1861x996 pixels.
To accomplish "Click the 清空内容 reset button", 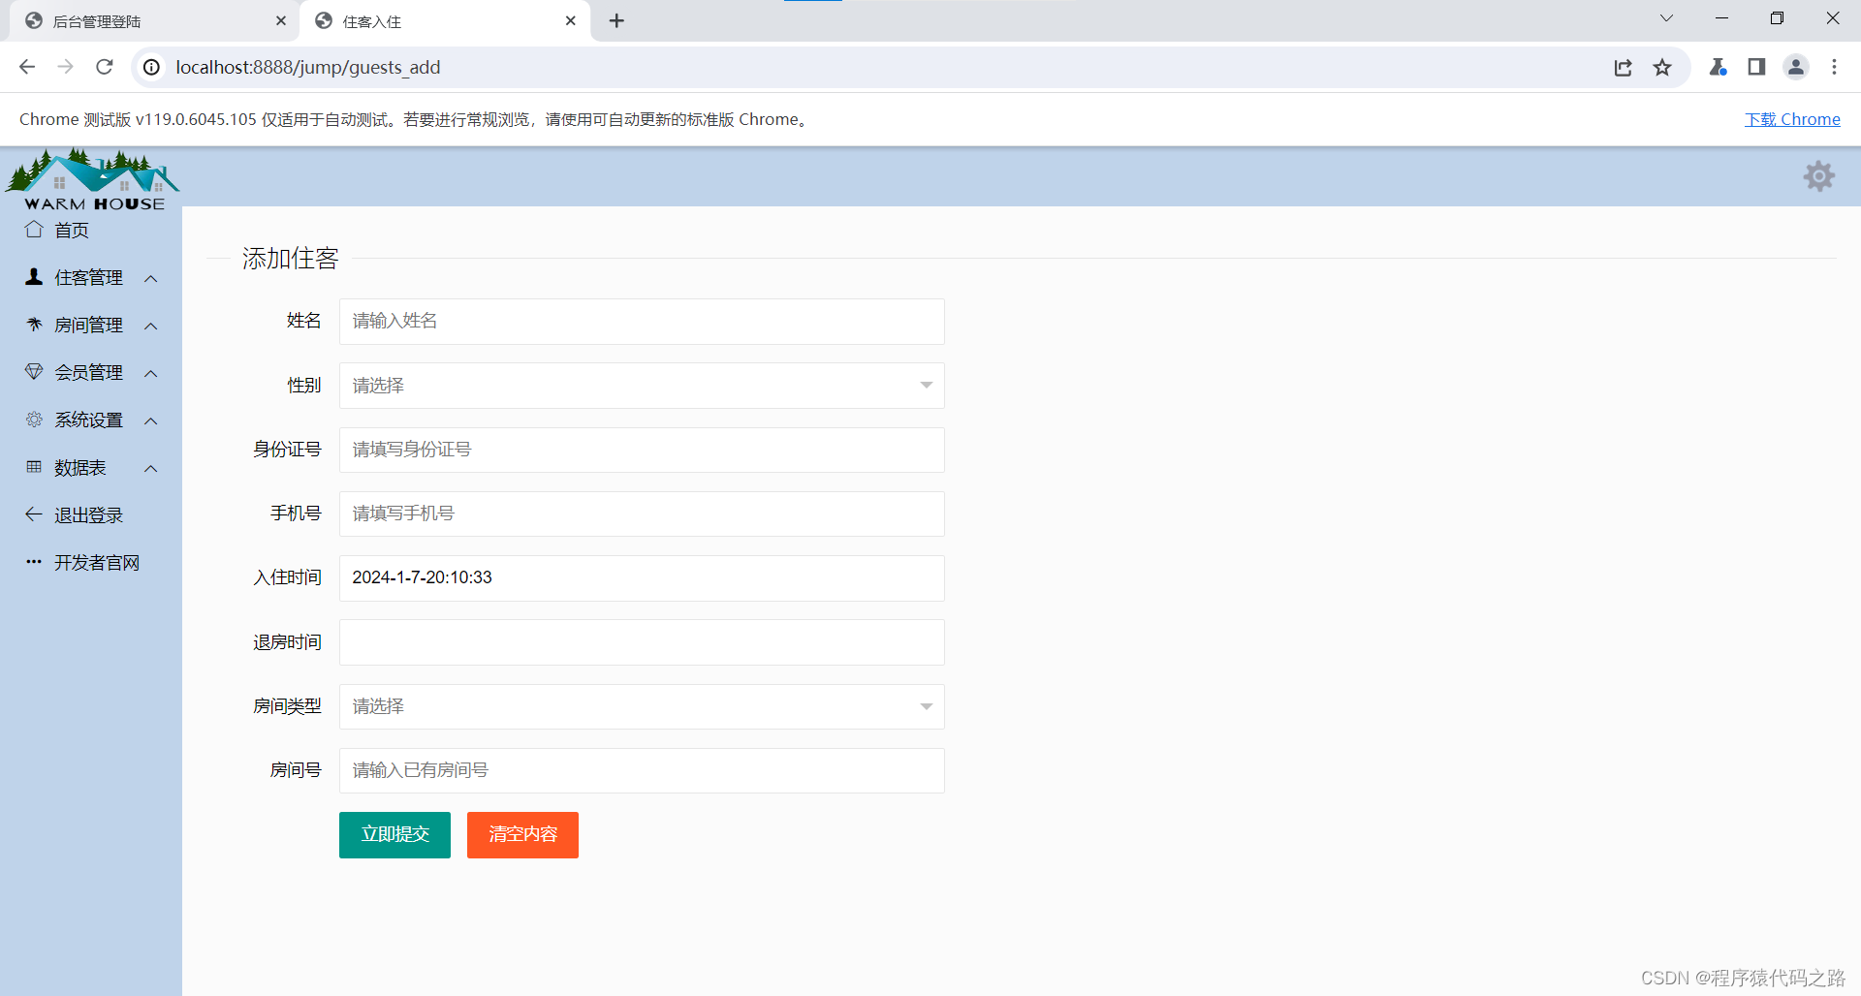I will [522, 835].
